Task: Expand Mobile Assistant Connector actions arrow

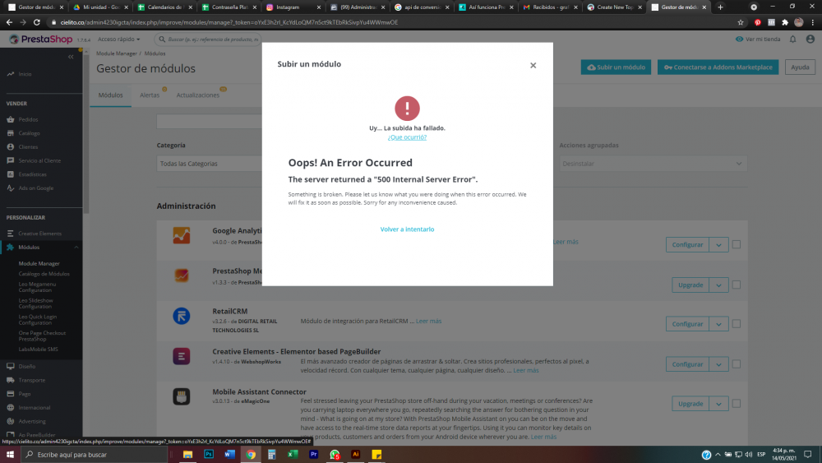Action: coord(718,404)
